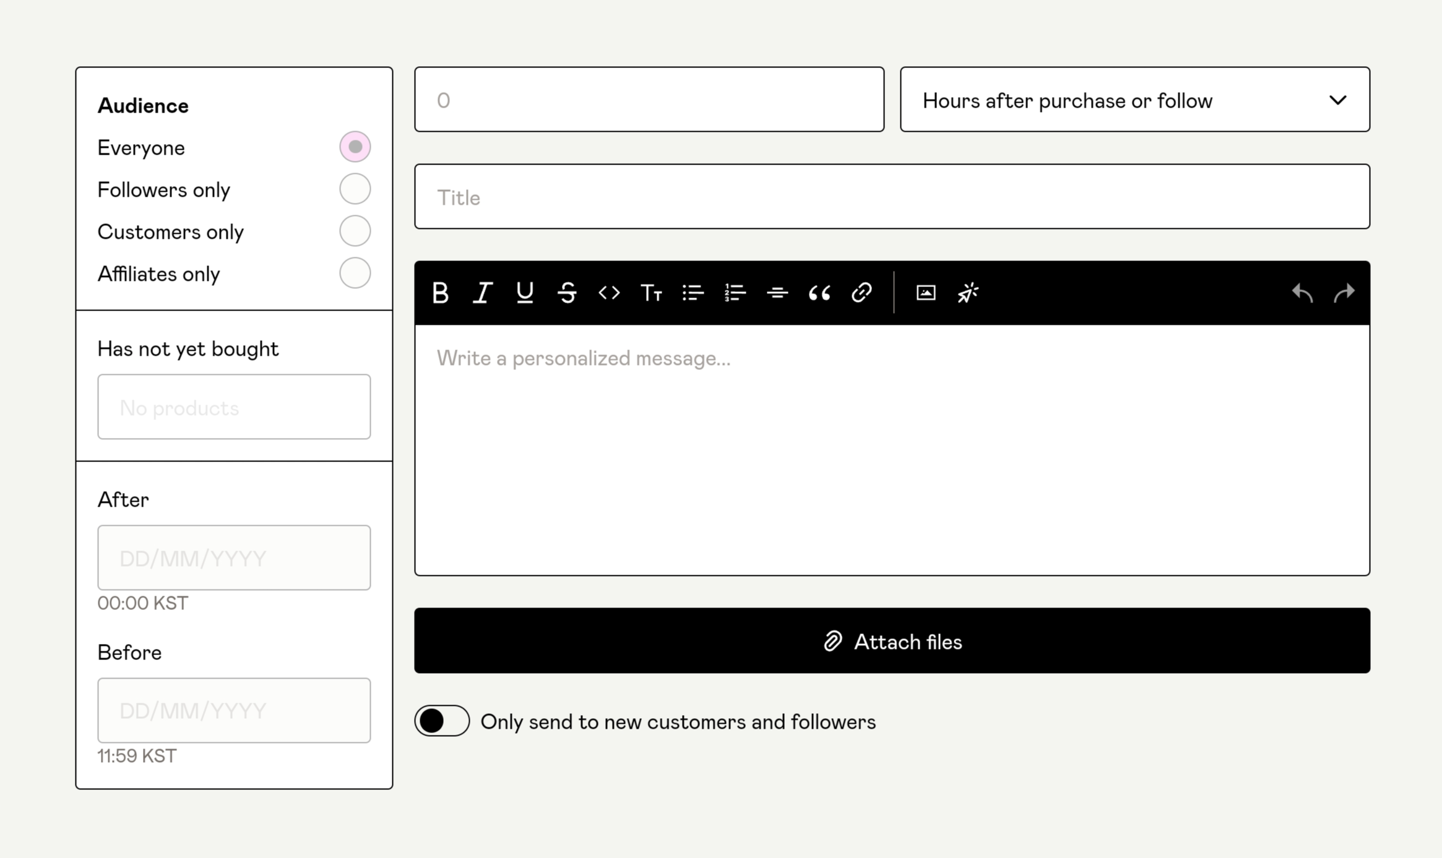
Task: Open Hours after purchase or follow dropdown
Action: (1134, 100)
